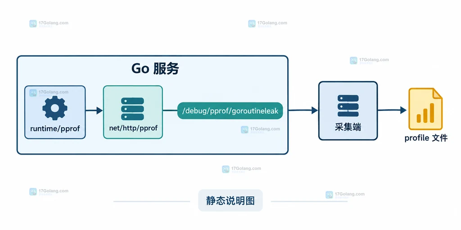Click the "采集端" label
461x230 pixels.
[348, 127]
